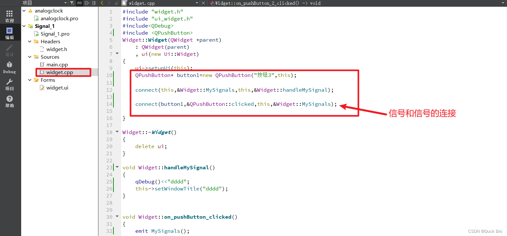Open the 项目 view selector dropdown
This screenshot has width=507, height=236.
pos(66,3)
